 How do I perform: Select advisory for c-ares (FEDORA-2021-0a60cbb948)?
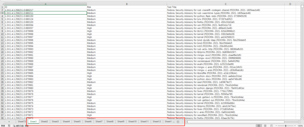(x=226, y=112)
